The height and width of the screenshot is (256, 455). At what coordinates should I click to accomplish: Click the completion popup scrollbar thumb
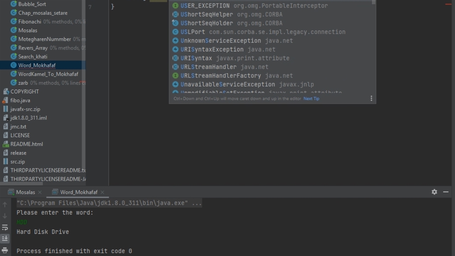coord(374,2)
